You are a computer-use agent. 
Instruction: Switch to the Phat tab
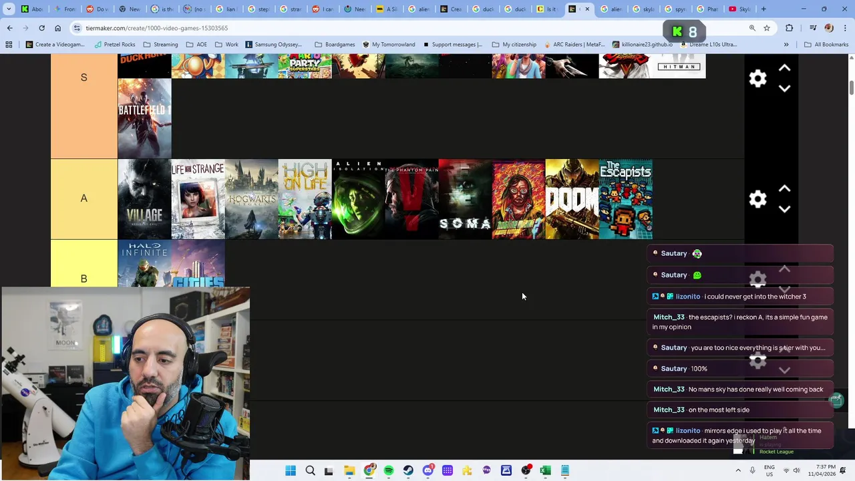tap(708, 9)
